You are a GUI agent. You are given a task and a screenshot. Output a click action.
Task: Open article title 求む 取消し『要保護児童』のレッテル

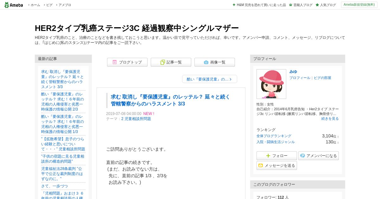click(170, 100)
